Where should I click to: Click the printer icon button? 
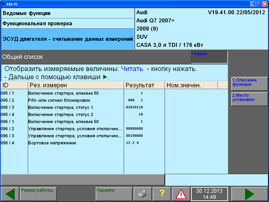143,194
